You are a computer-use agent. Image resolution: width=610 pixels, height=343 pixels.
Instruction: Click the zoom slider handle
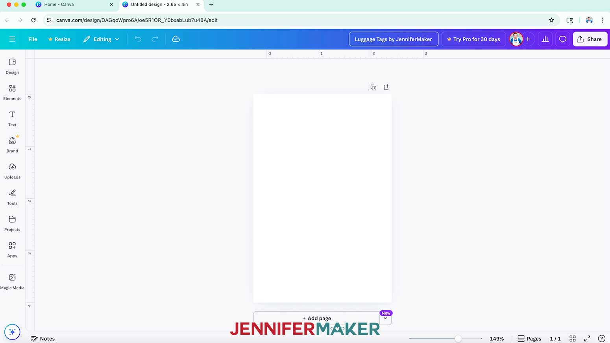coord(458,339)
